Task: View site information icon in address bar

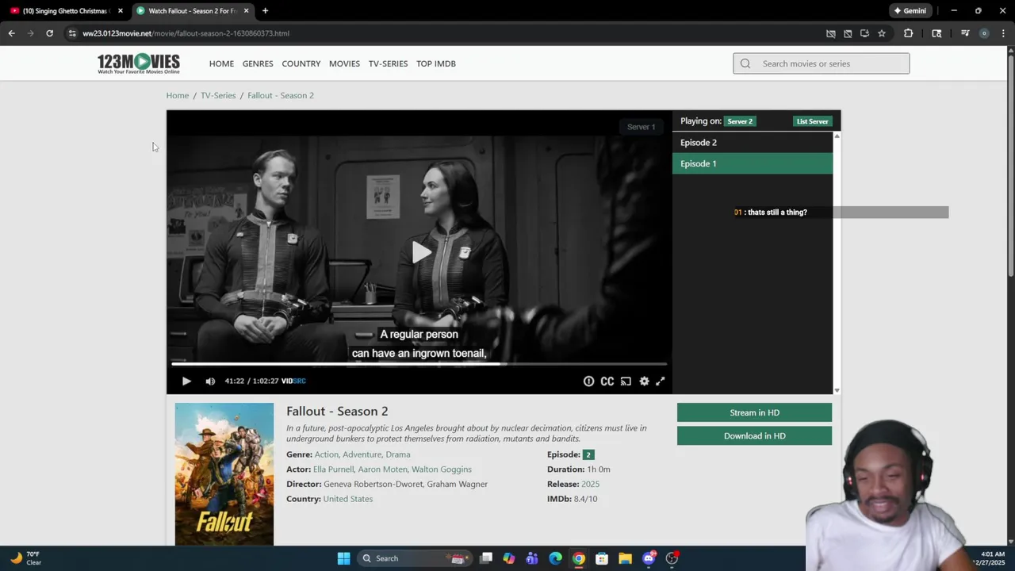Action: [72, 33]
